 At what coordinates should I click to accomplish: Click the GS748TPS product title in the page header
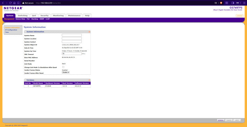236,8
